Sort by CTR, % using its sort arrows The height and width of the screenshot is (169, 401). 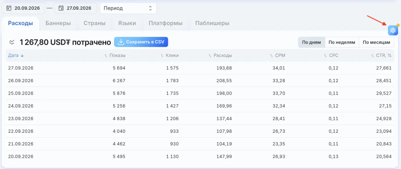pos(372,56)
